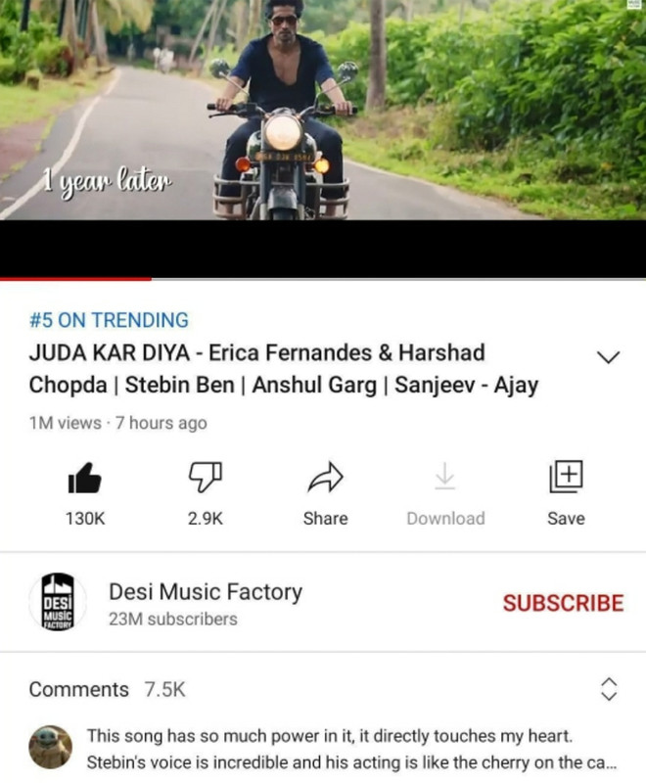Image resolution: width=646 pixels, height=783 pixels.
Task: Tap the small icon at video top-right corner
Action: coord(634,4)
